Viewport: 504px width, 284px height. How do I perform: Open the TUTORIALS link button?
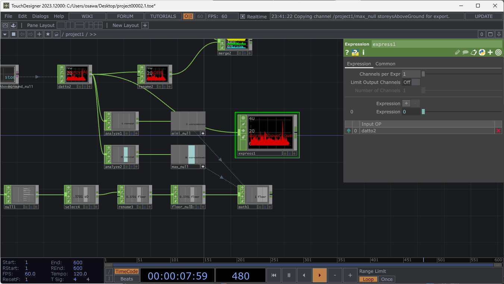click(163, 16)
